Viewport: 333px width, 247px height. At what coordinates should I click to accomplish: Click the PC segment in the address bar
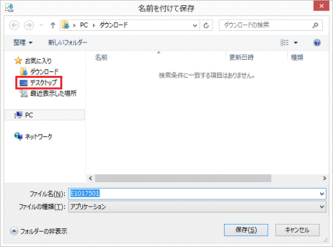click(84, 25)
